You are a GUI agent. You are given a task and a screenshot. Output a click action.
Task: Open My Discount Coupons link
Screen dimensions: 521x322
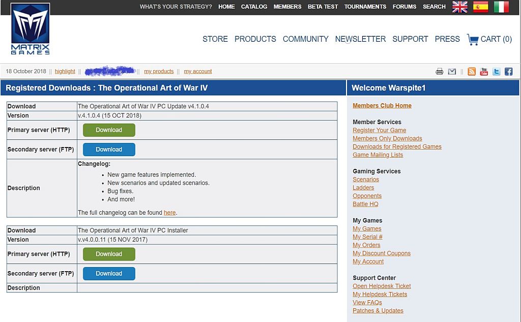tap(382, 253)
